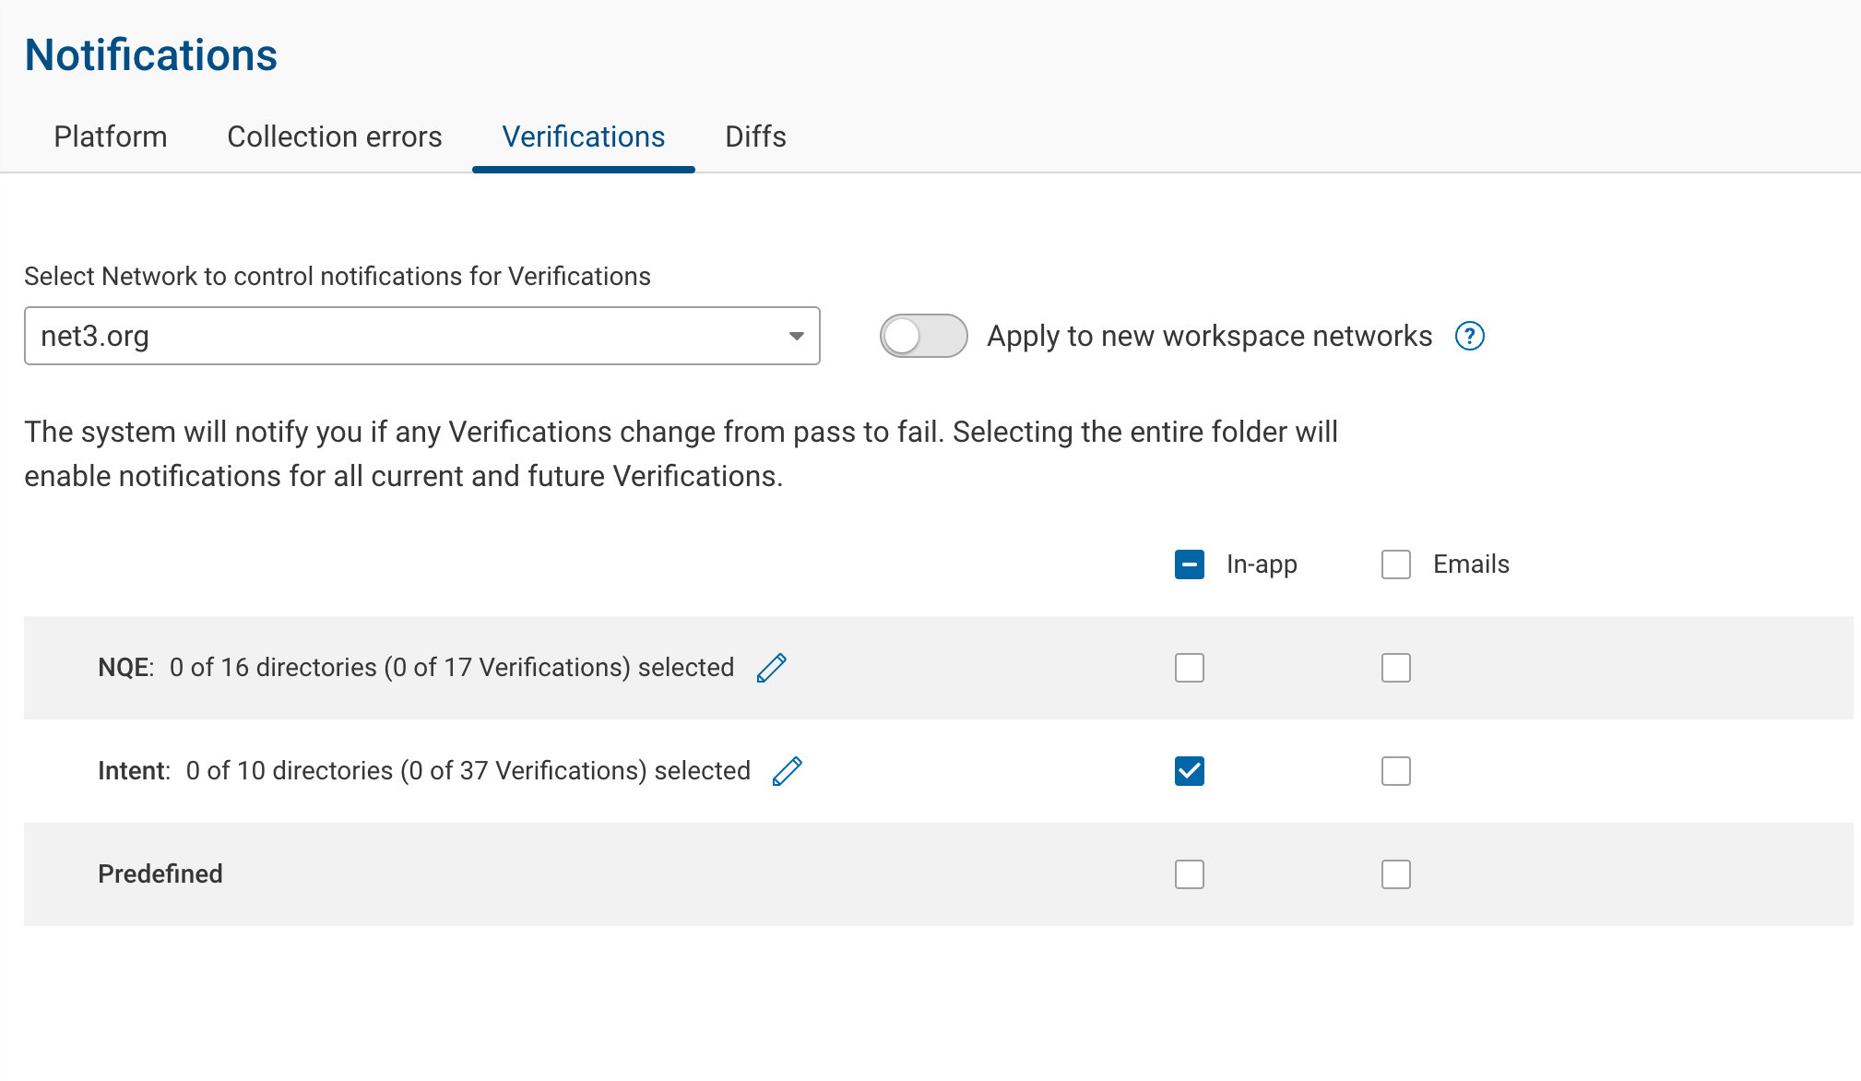
Task: Click the Select Network to control notifications label
Action: [338, 277]
